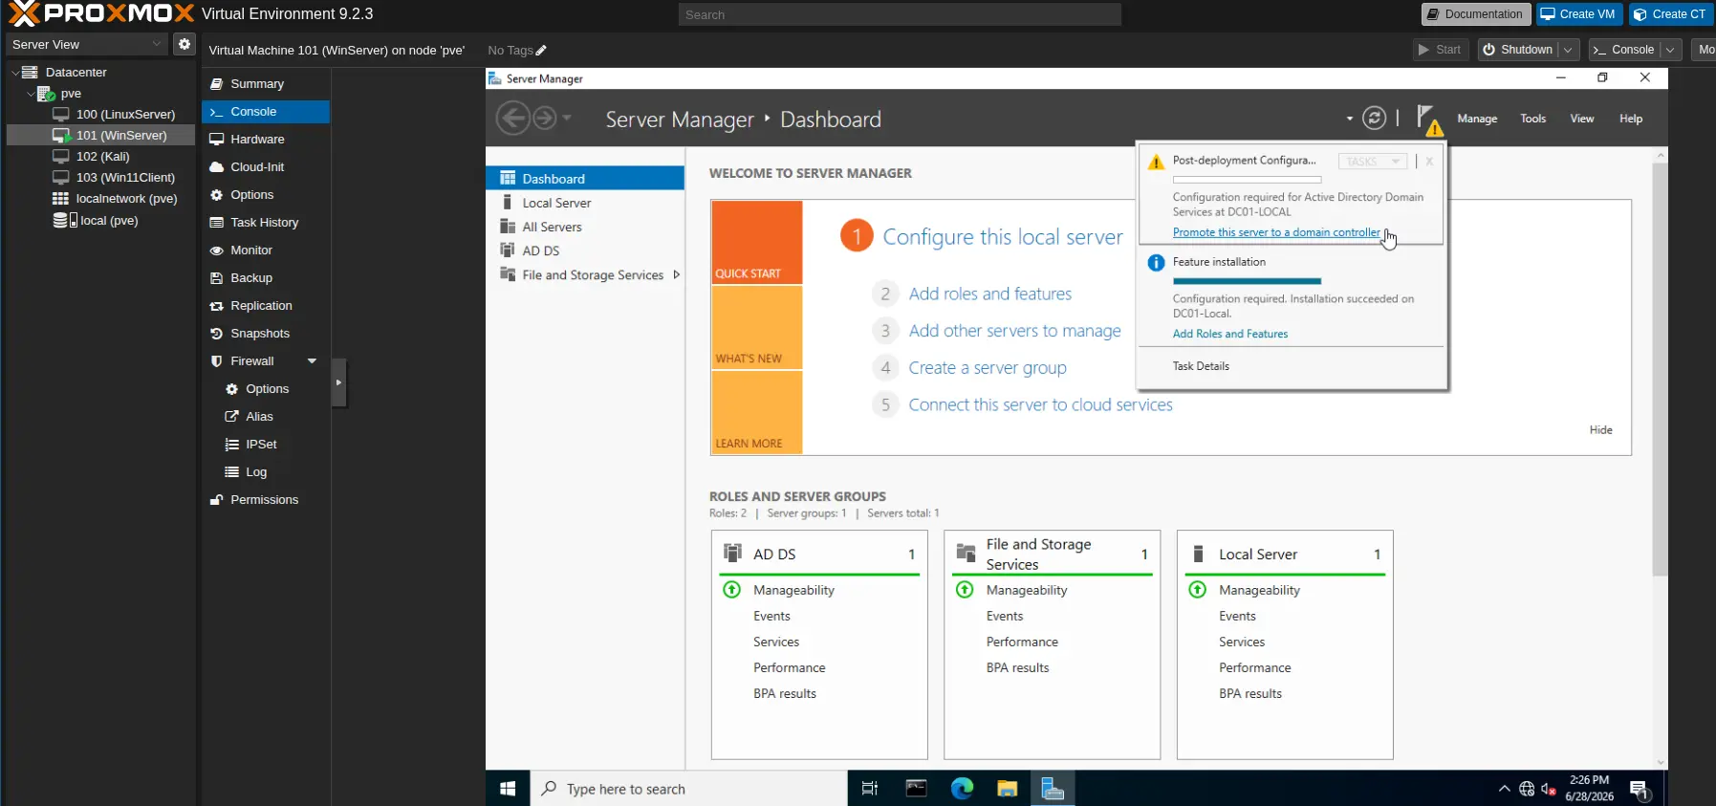Screen dimensions: 1716x806
Task: Collapse the pve node in tree
Action: click(30, 94)
